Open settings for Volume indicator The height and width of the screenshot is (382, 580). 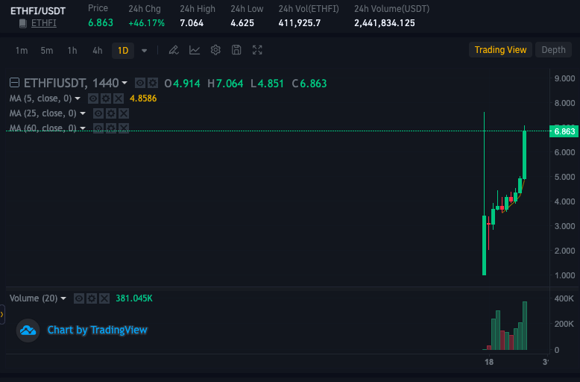92,298
